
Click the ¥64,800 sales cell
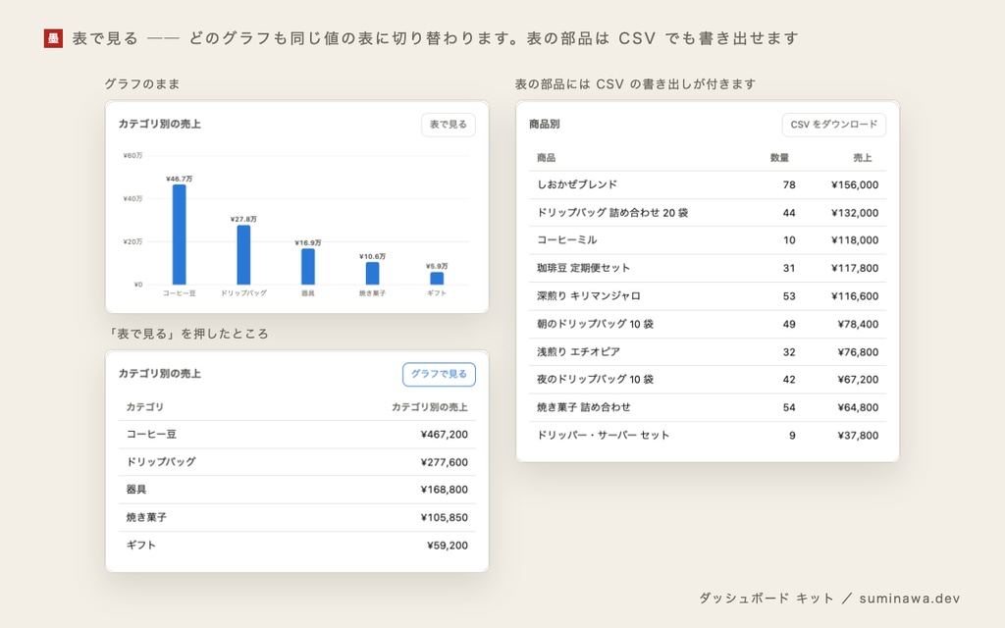tap(858, 407)
